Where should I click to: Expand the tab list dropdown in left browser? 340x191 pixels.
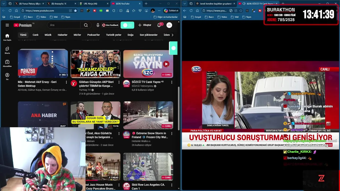4,4
